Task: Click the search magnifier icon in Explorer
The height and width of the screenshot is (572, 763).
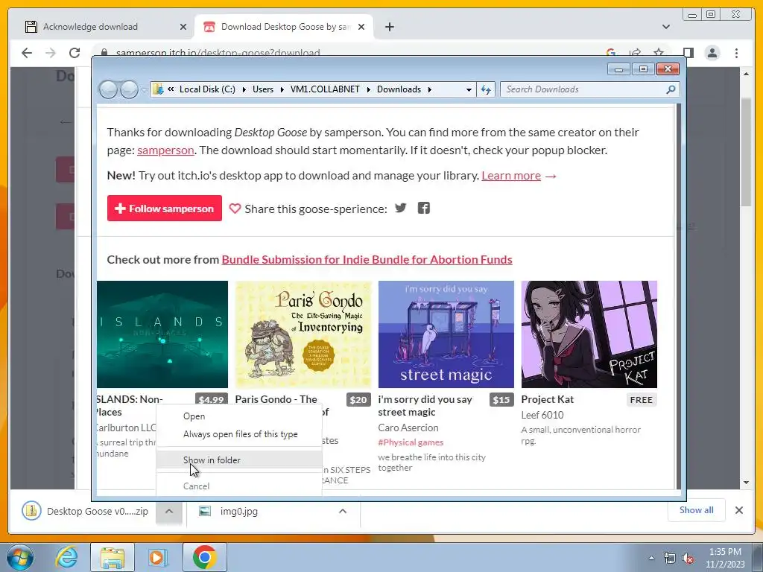Action: 671,89
